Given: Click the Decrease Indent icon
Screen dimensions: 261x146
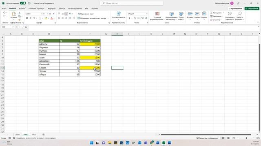Looking at the screenshot, I should [70, 18].
